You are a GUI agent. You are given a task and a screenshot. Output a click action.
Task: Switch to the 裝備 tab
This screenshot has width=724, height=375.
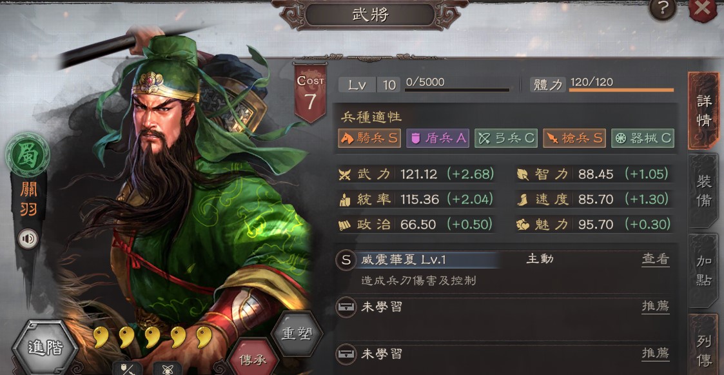tap(703, 190)
